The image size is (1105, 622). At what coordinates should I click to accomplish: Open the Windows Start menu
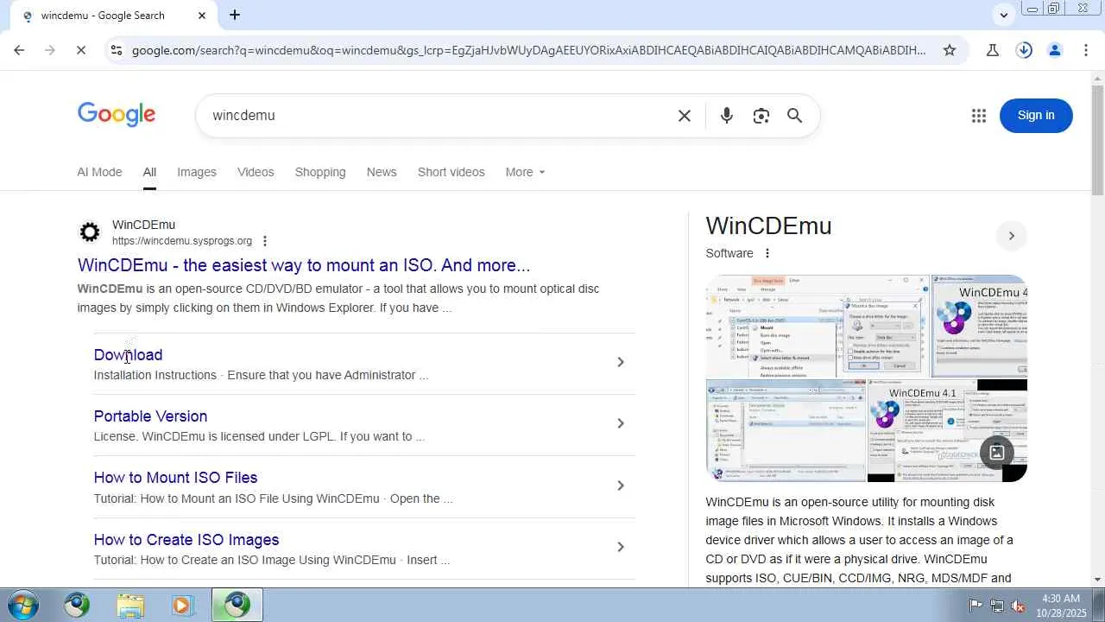pyautogui.click(x=22, y=605)
